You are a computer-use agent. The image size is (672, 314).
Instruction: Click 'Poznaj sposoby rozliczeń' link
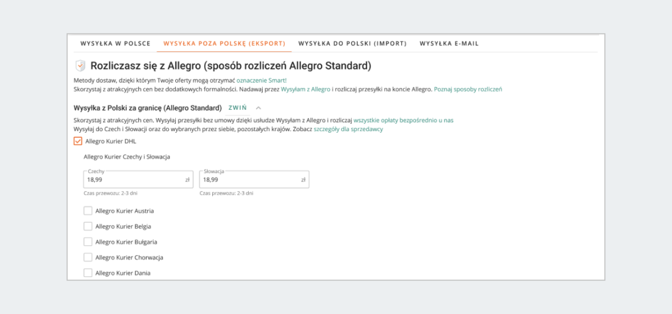[x=468, y=89]
